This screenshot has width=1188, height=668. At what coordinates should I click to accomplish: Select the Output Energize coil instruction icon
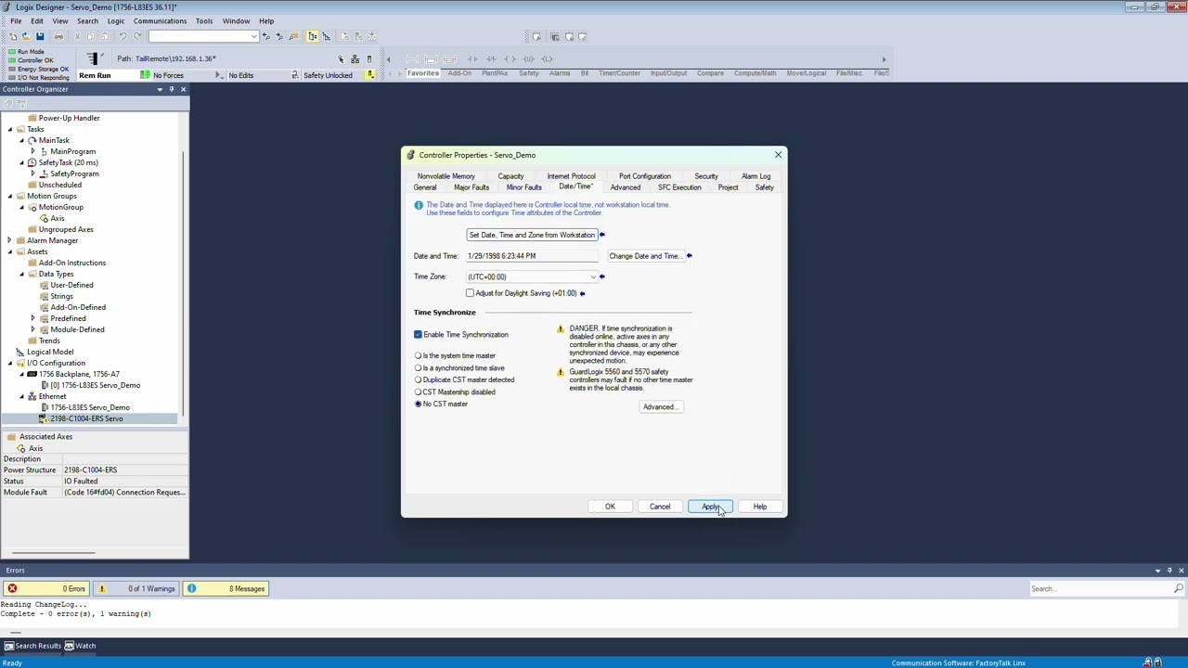510,59
